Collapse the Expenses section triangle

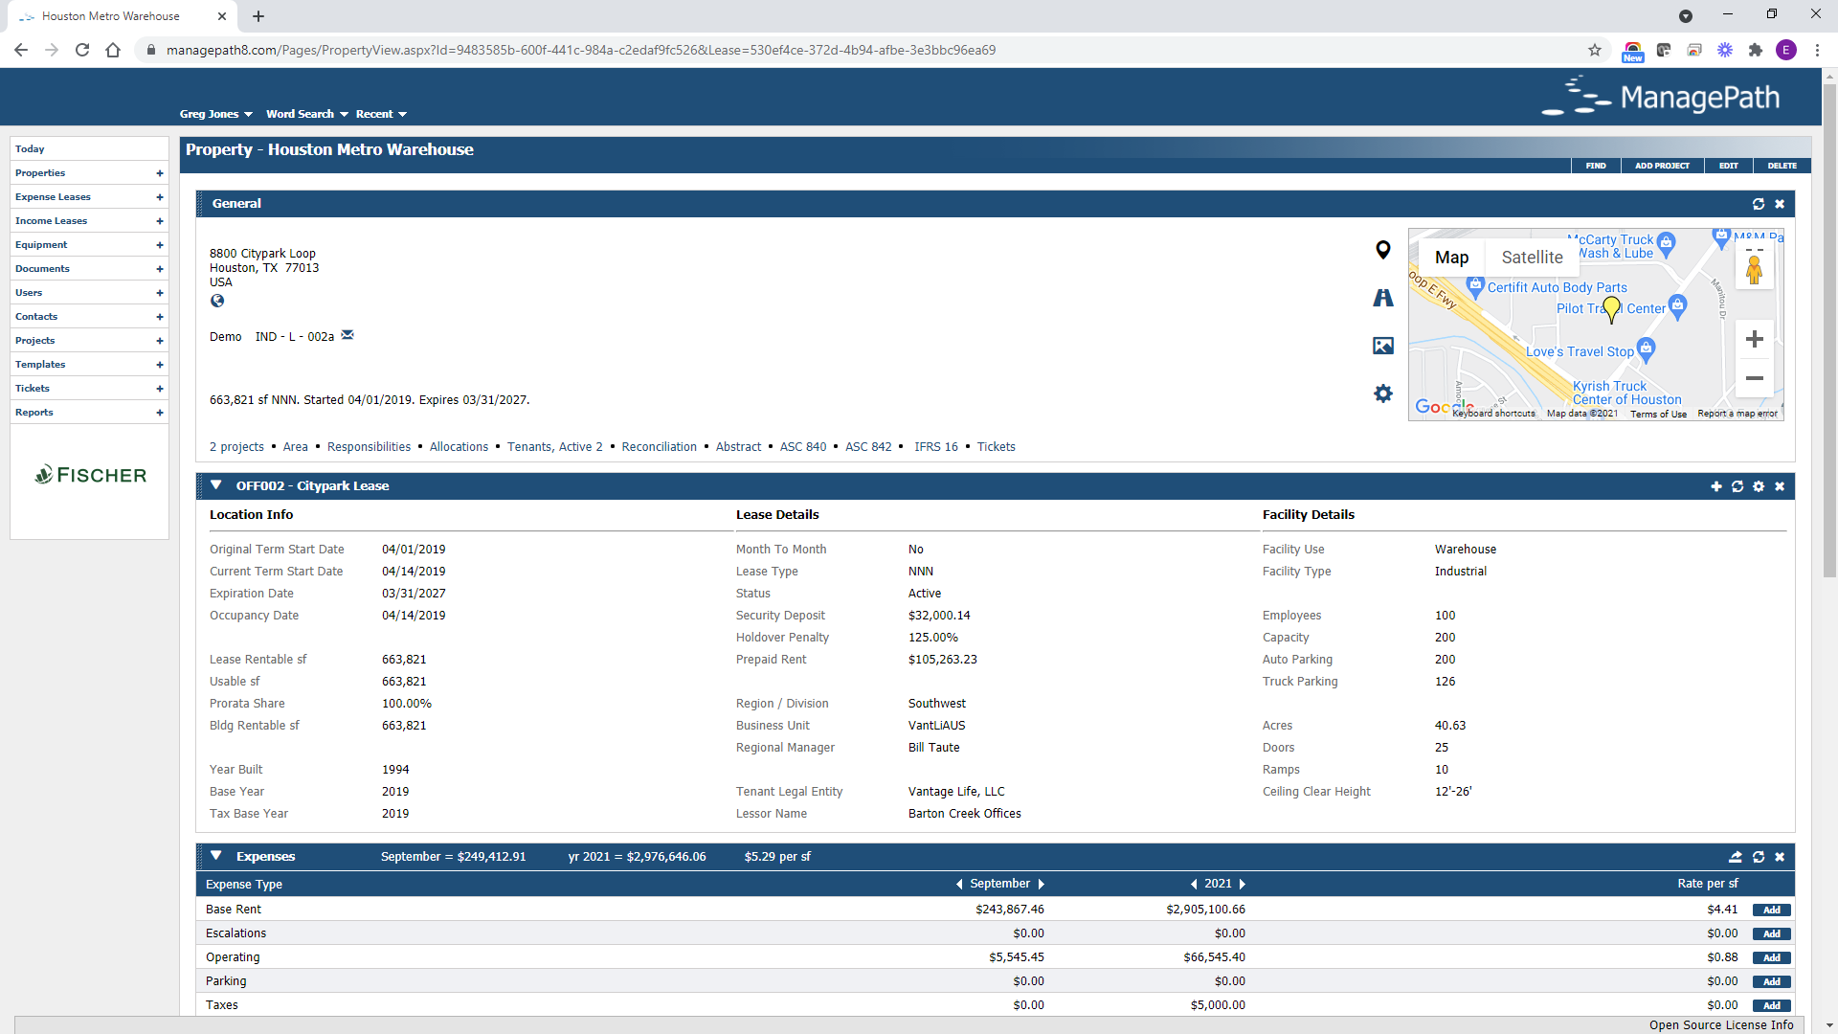[x=215, y=855]
